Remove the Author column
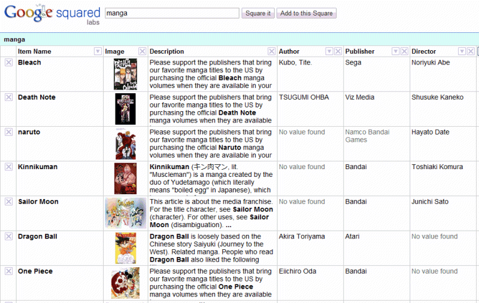This screenshot has width=479, height=303. click(338, 51)
